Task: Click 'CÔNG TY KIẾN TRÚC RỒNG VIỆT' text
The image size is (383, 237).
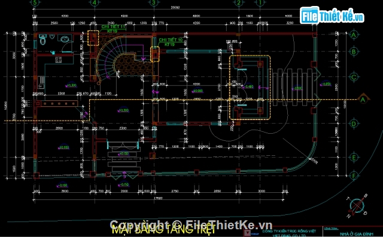Action: pos(289,231)
